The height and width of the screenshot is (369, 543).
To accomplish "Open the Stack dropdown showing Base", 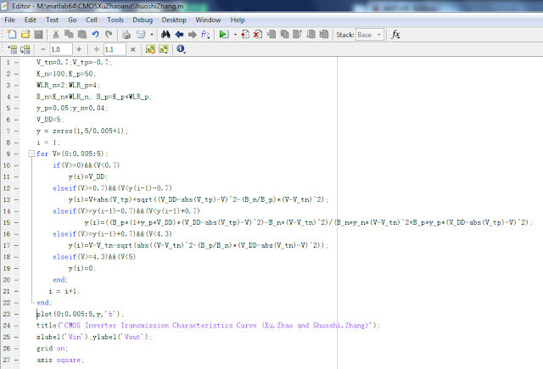I will coord(370,35).
